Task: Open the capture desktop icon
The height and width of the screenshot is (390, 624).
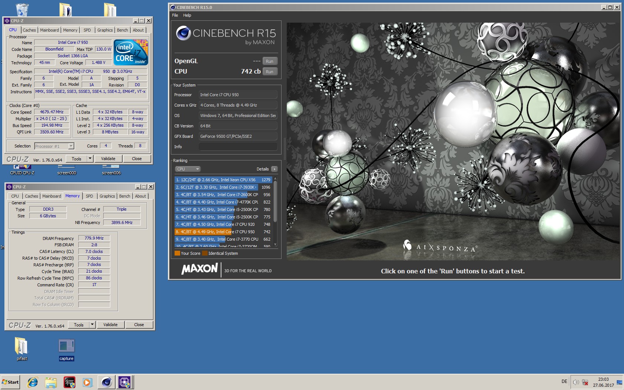Action: 66,349
